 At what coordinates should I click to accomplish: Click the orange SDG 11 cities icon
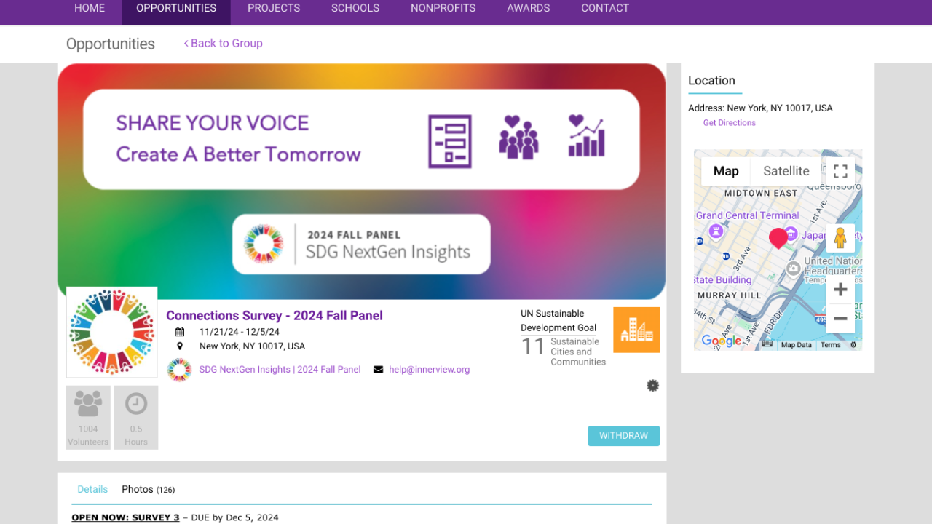coord(636,330)
